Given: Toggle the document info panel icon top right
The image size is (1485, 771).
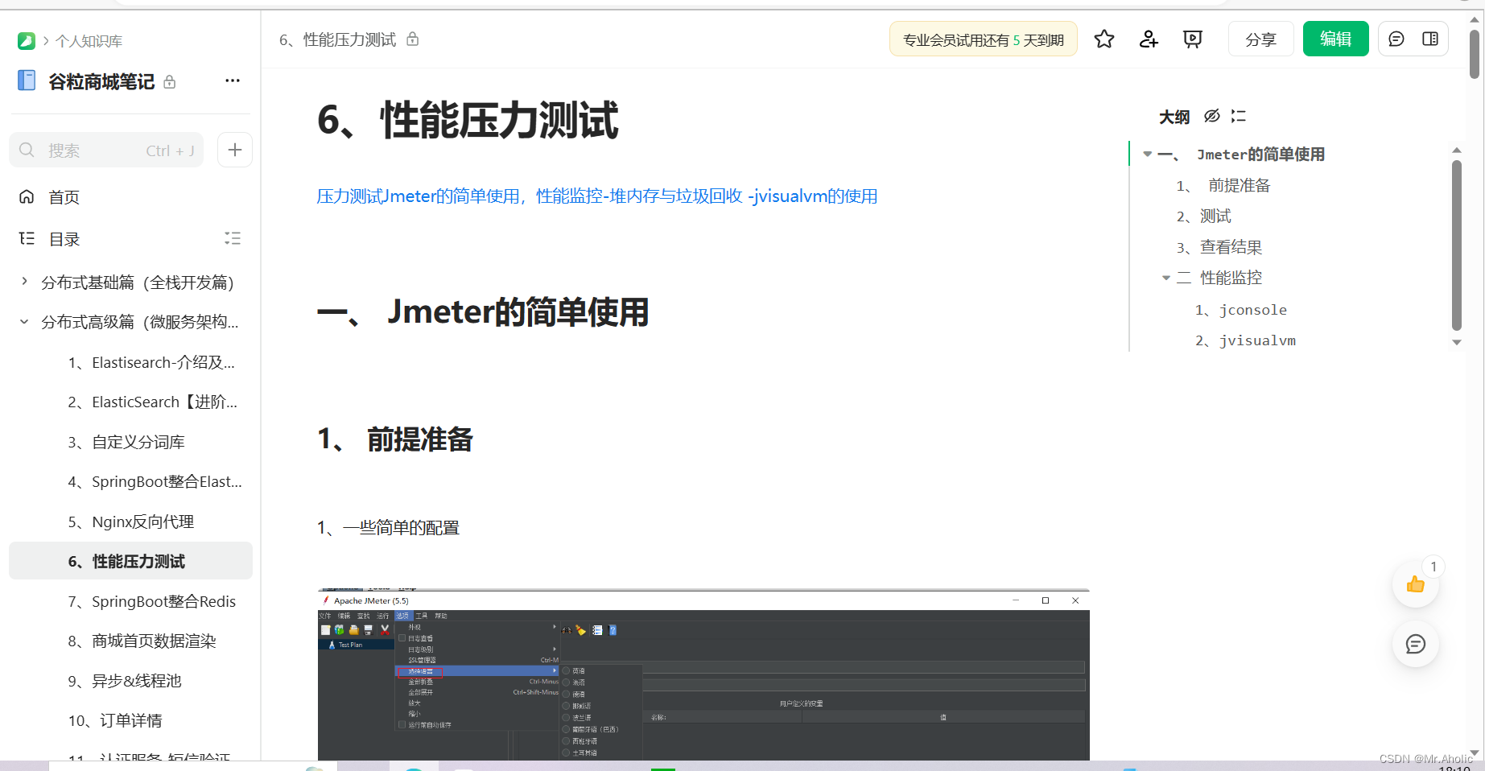Looking at the screenshot, I should (x=1432, y=38).
